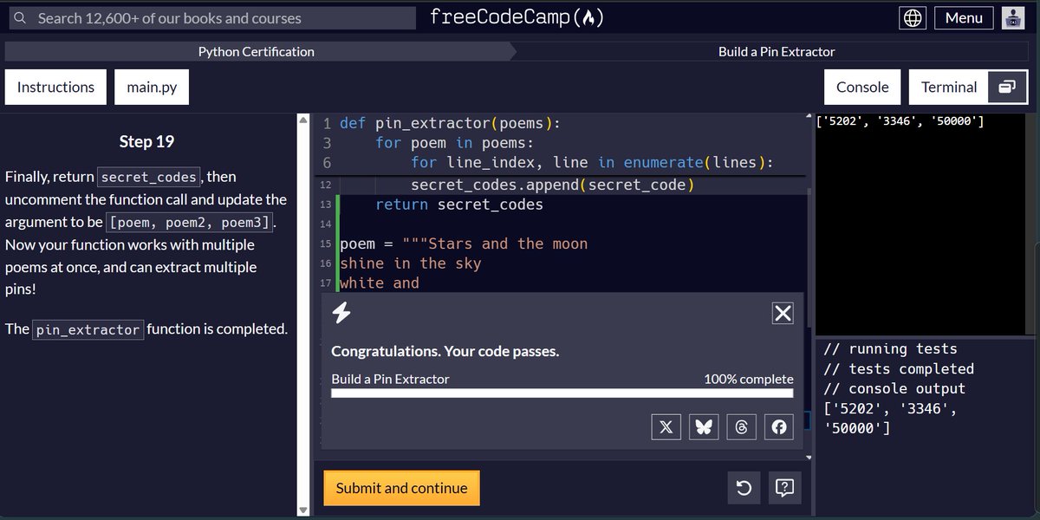1040x520 pixels.
Task: Reset the code with revert icon
Action: coord(744,489)
